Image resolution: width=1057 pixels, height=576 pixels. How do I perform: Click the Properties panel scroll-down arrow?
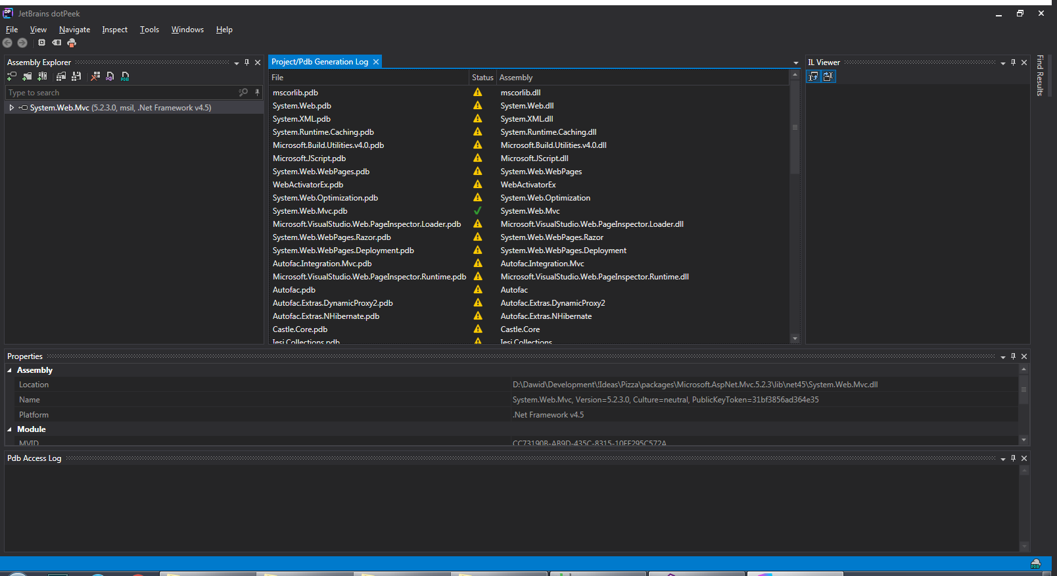[1023, 439]
